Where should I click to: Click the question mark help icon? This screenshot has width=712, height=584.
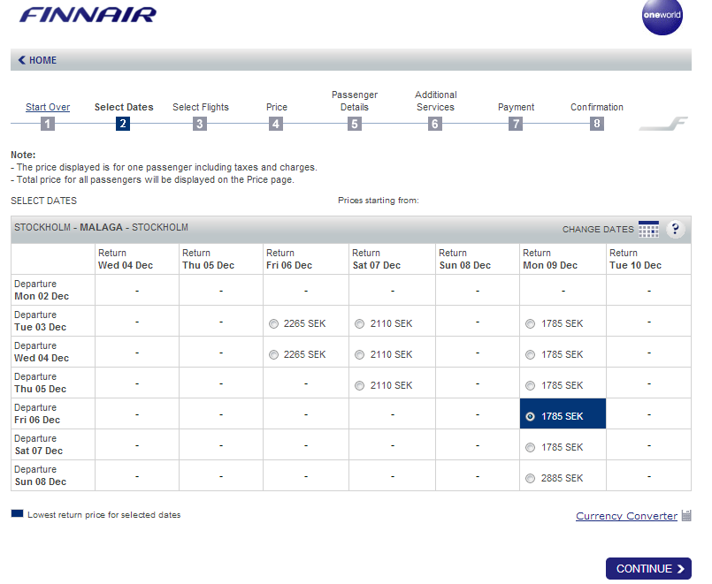coord(676,229)
